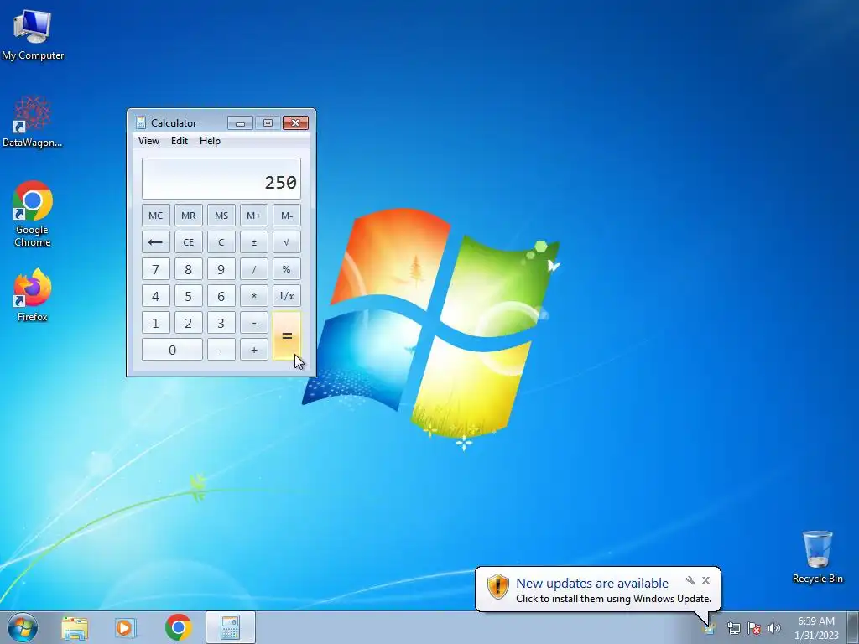Click the number 1 key

click(155, 323)
